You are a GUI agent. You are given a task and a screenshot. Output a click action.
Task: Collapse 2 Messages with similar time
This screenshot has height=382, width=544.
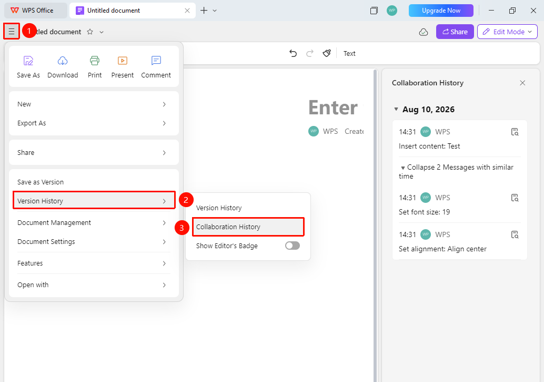pyautogui.click(x=456, y=172)
